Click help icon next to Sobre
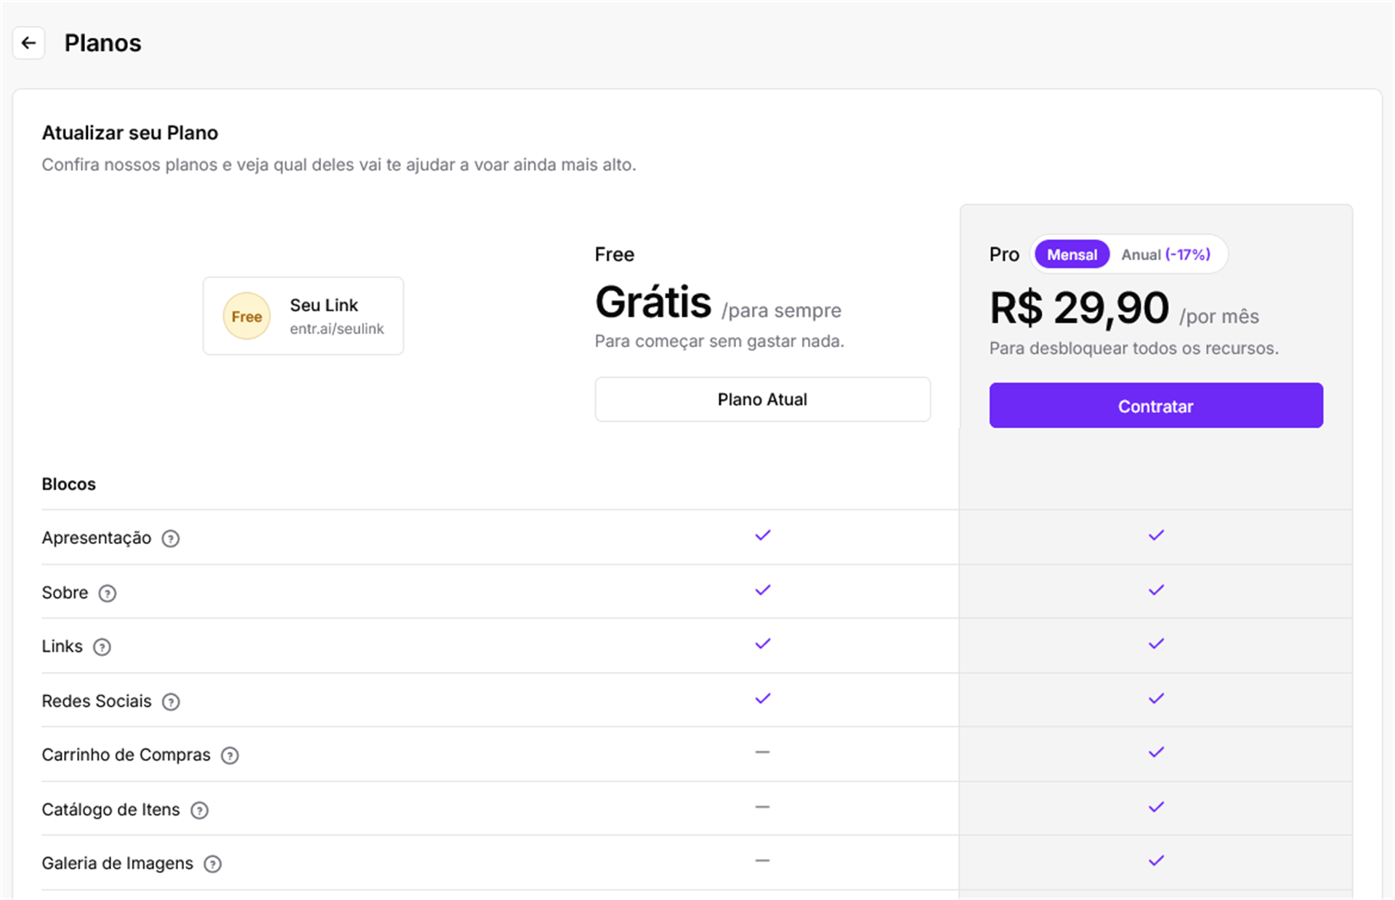 (x=108, y=593)
